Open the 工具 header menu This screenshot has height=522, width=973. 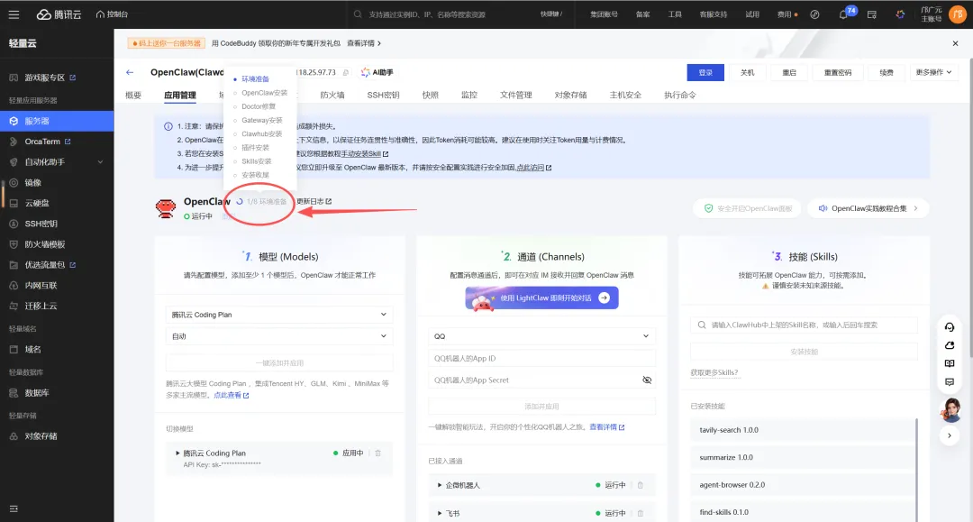pyautogui.click(x=675, y=14)
